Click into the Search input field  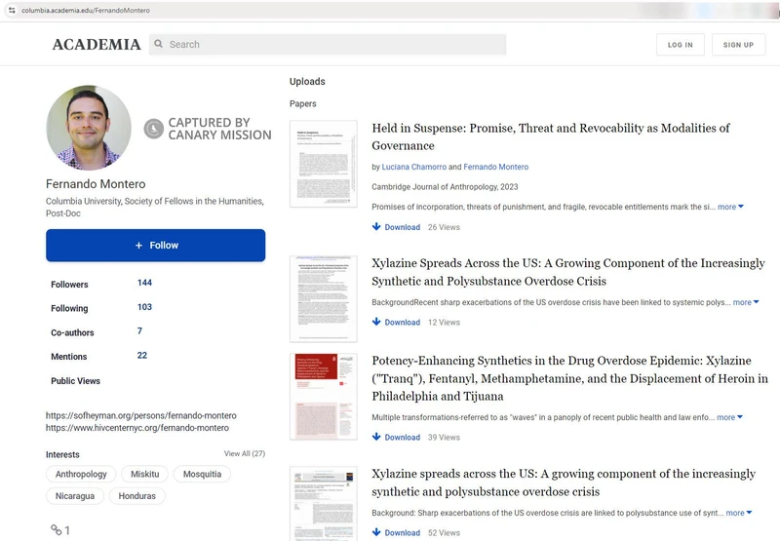click(x=331, y=45)
